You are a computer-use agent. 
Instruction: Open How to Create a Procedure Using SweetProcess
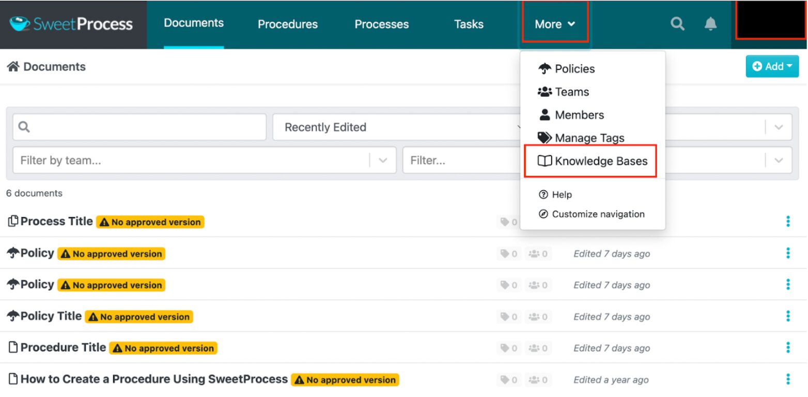point(154,379)
